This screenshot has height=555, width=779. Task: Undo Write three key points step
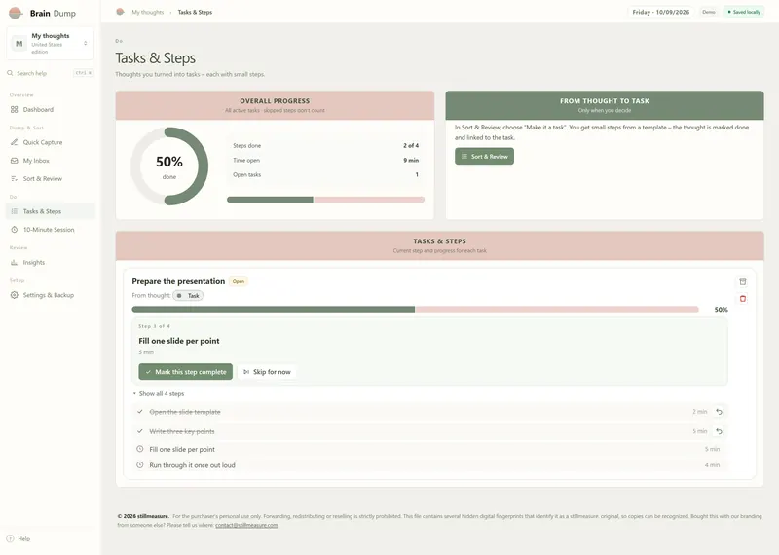(x=719, y=431)
